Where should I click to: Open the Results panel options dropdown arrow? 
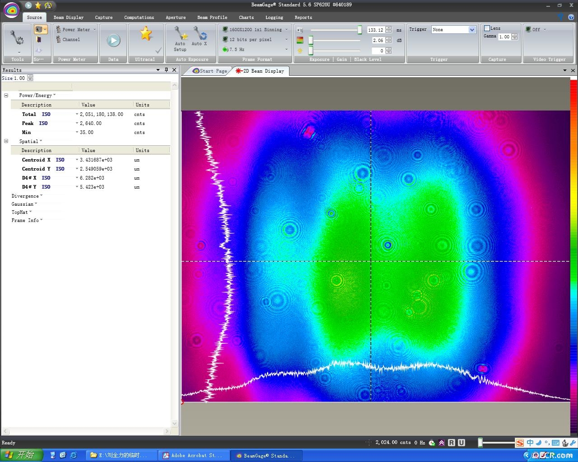(158, 70)
